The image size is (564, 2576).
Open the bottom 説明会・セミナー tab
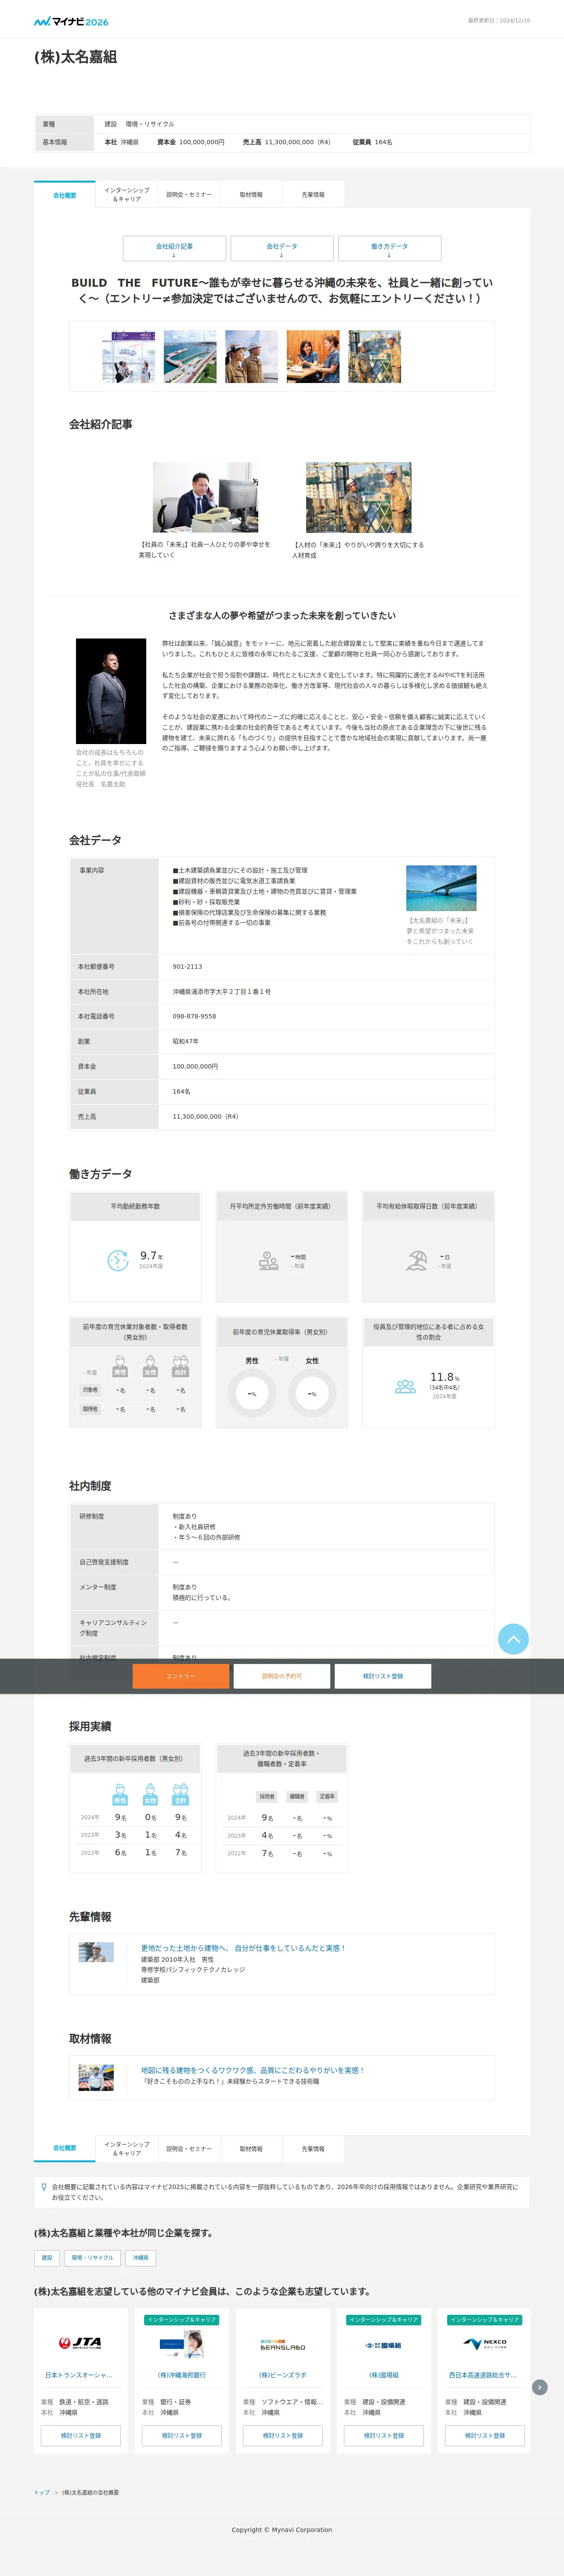point(189,2148)
